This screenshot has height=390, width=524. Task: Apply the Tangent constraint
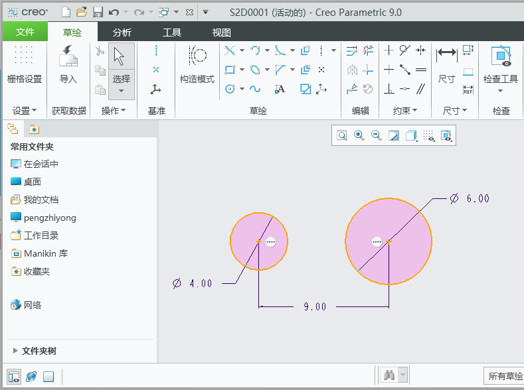pyautogui.click(x=404, y=50)
